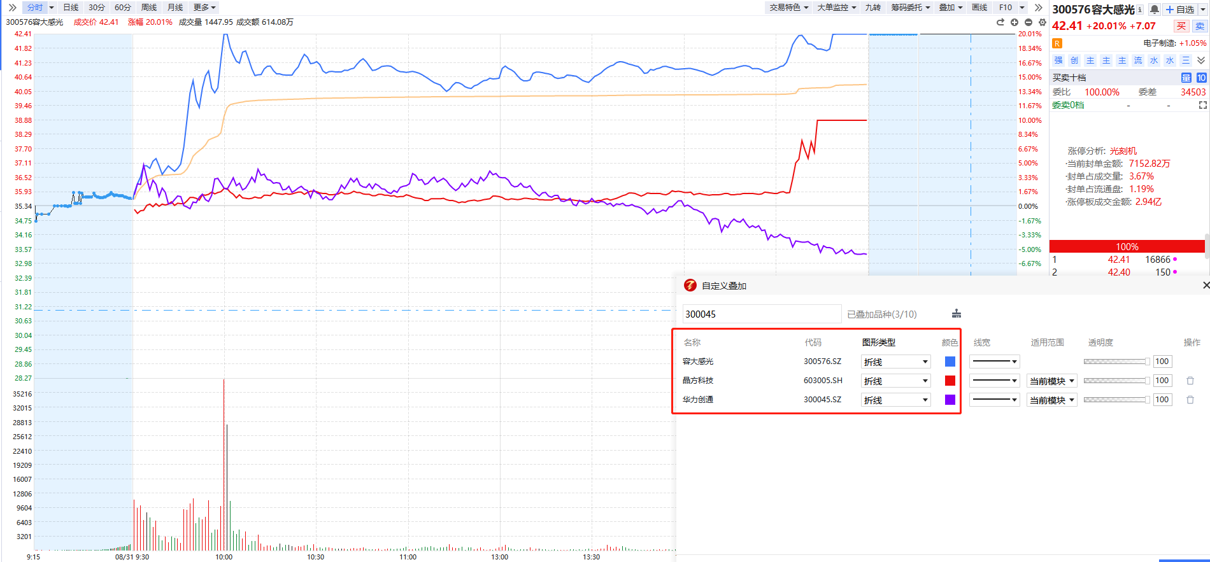1210x562 pixels.
Task: Remove the 华力创通 overlay via trash icon
Action: (x=1190, y=400)
